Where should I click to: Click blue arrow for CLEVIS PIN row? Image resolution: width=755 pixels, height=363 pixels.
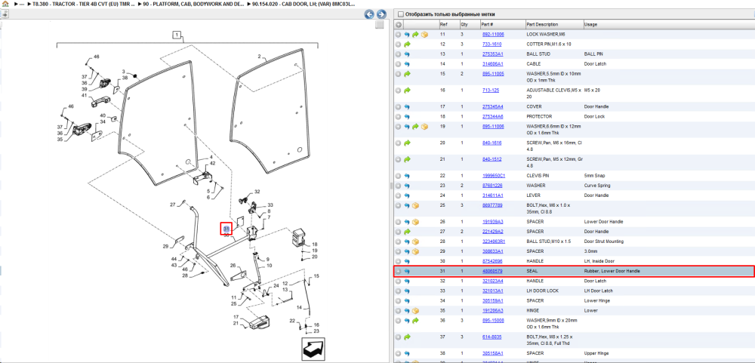point(407,176)
